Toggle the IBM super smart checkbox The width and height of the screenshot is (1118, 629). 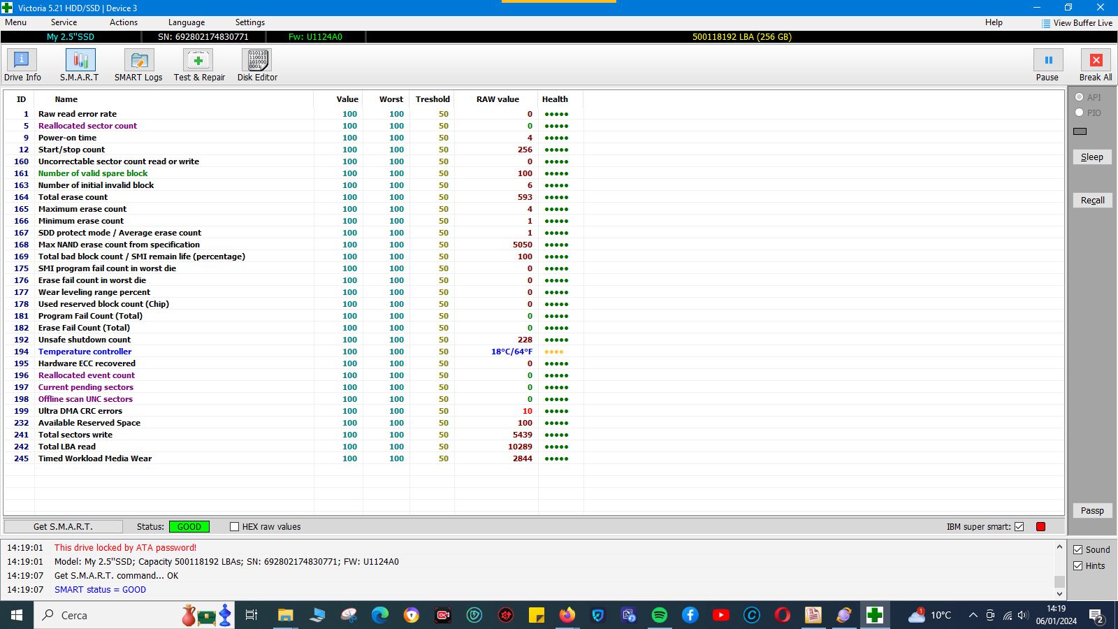coord(1019,527)
